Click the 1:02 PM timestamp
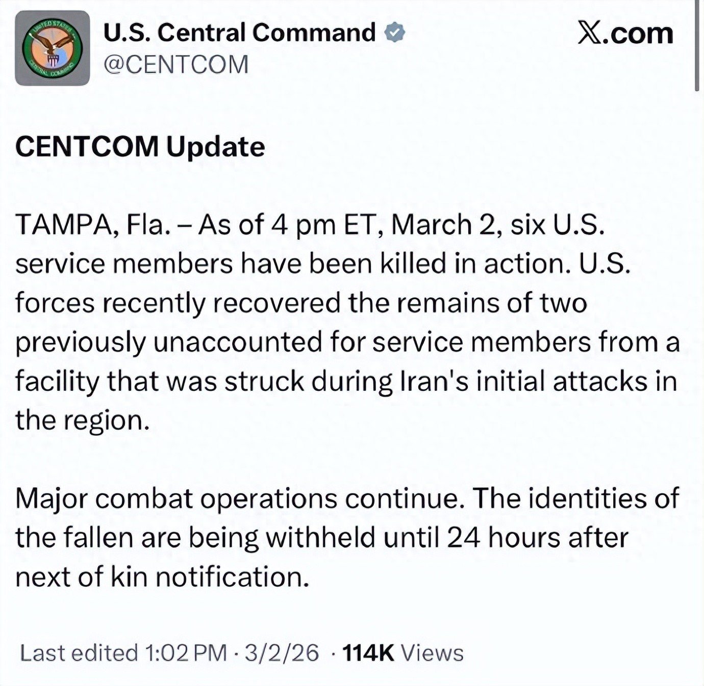704x686 pixels. (186, 653)
